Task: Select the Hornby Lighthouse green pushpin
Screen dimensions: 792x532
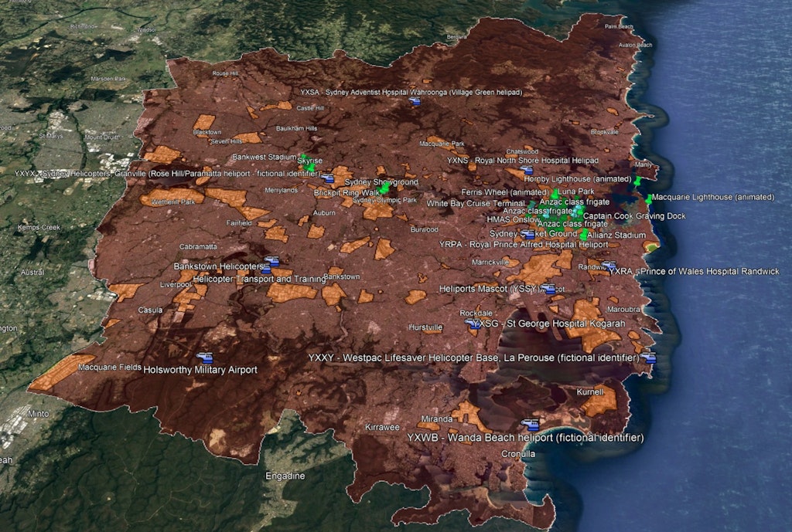Action: point(637,181)
